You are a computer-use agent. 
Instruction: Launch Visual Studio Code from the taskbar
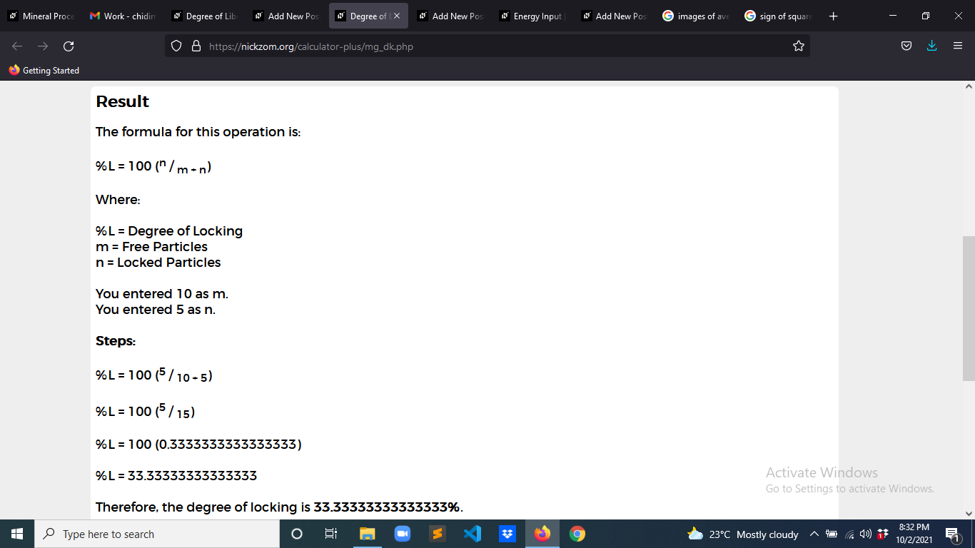[473, 534]
